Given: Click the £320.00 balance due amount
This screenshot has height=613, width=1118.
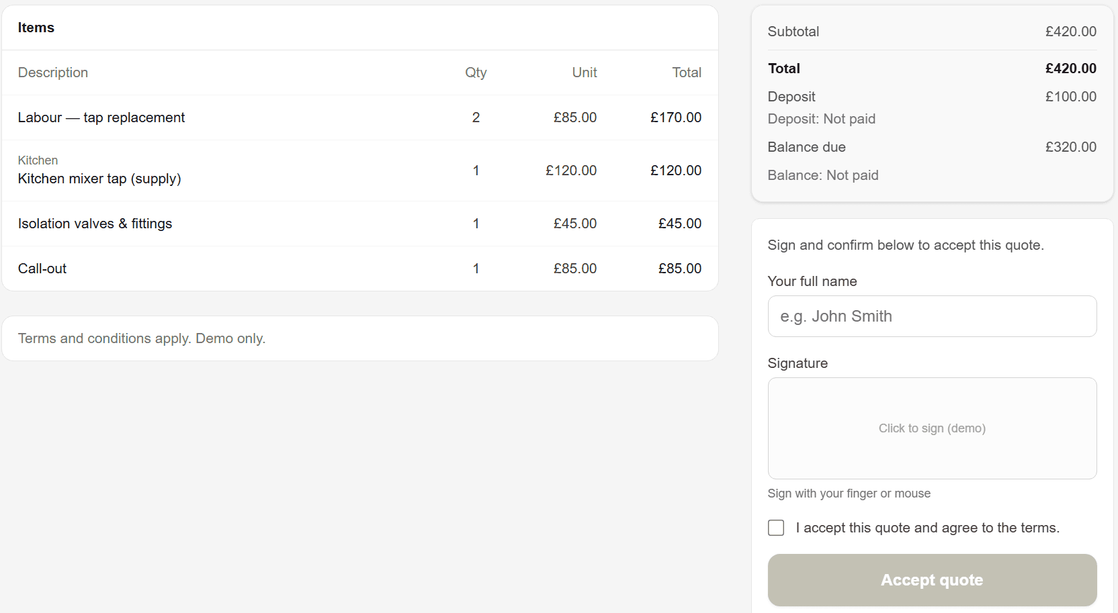Looking at the screenshot, I should 1070,147.
